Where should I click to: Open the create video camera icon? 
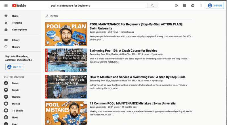click(176, 5)
